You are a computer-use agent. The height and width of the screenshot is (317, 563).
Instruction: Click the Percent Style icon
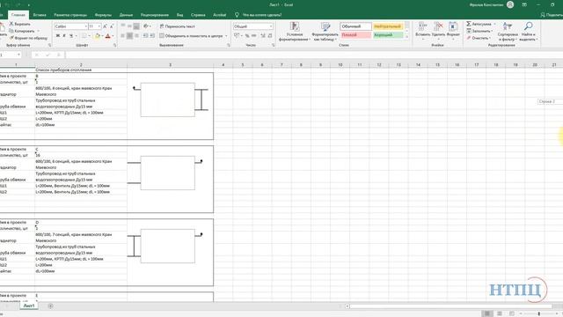(x=247, y=35)
